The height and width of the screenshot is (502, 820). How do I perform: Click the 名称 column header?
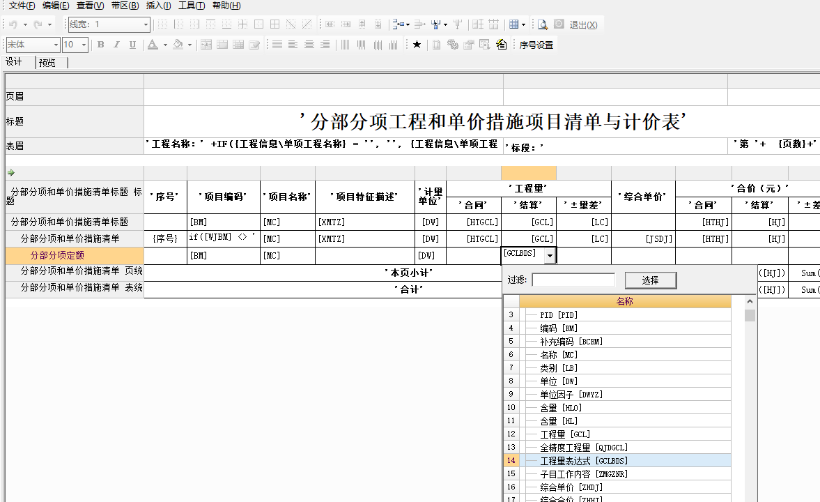(x=625, y=301)
